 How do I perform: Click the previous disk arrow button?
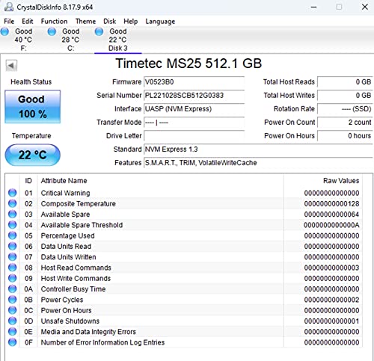click(x=11, y=66)
